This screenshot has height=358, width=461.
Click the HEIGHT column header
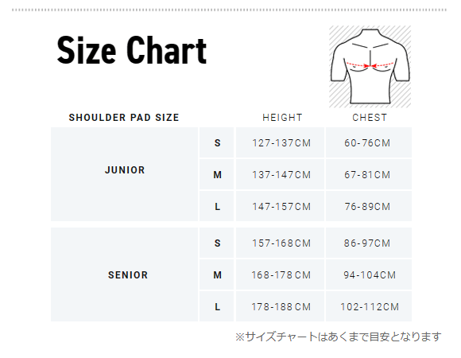282,118
